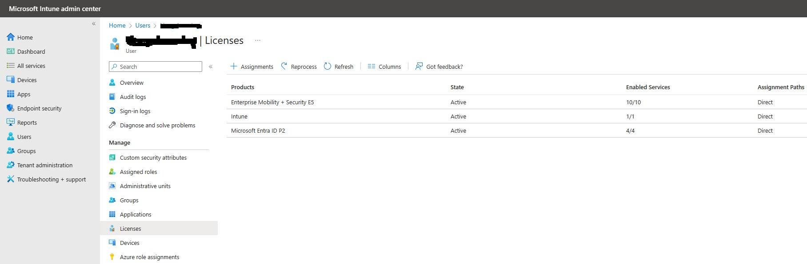Sort by the Products column header

tap(243, 87)
